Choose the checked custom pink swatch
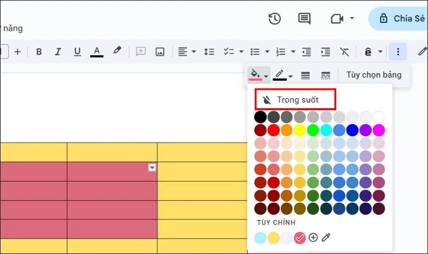The height and width of the screenshot is (254, 428). (300, 238)
